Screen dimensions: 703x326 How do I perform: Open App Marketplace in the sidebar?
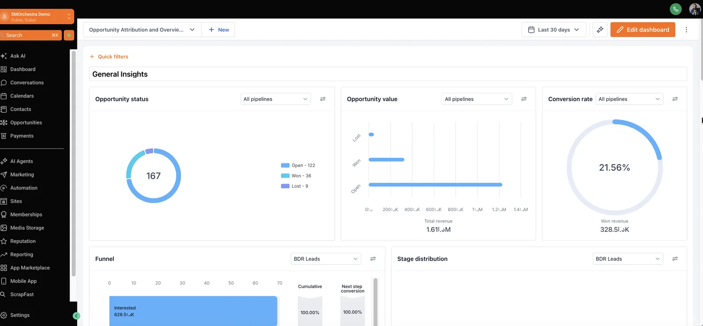[30, 268]
